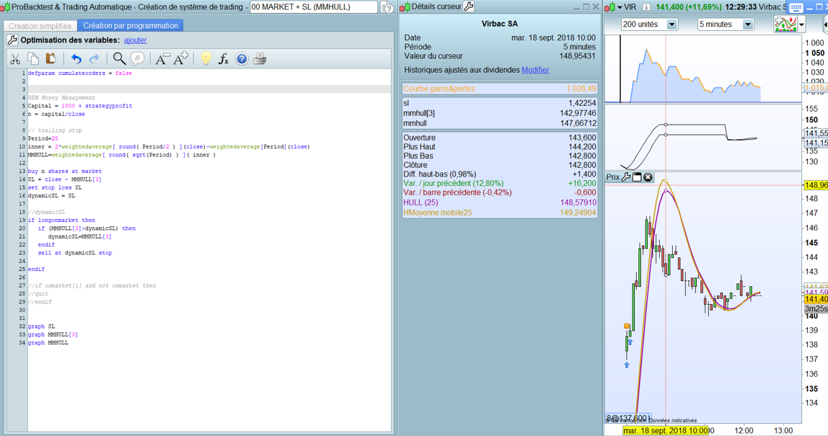
Task: Click the ajouter variable link
Action: tap(135, 40)
